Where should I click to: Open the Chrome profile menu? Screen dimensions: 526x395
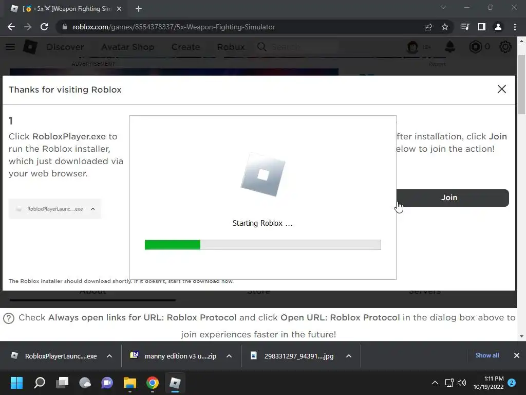[498, 27]
